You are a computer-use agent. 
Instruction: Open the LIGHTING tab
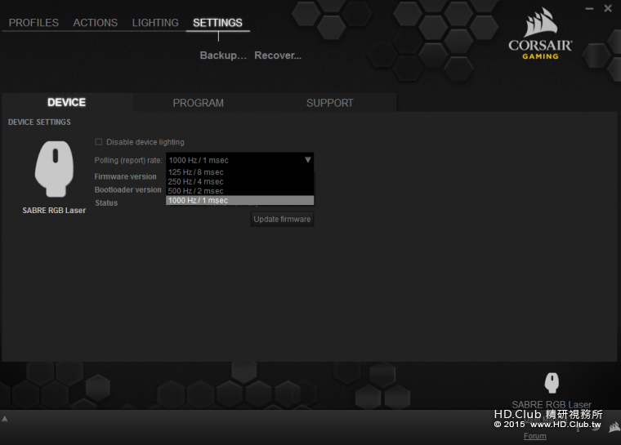(155, 23)
